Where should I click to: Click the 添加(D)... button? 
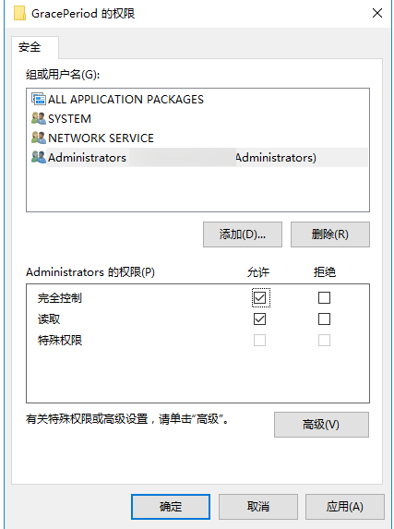pos(243,234)
